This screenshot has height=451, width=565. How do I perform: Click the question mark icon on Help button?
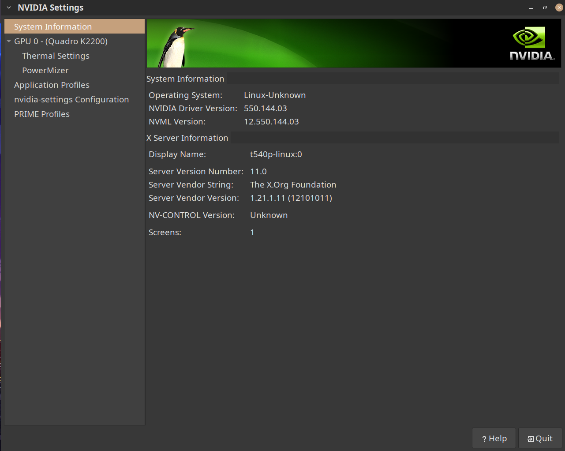pos(485,438)
